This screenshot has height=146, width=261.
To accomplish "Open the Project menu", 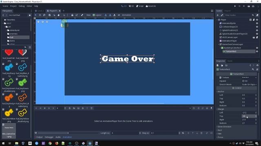I will 13,6.
